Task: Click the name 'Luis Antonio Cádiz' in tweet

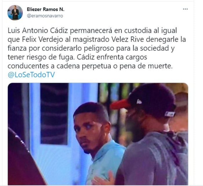Action: coord(38,31)
